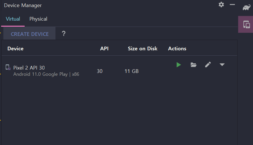Launch the Pixel 2 API 30 emulator
Screen dimensions: 253x145
(179, 65)
